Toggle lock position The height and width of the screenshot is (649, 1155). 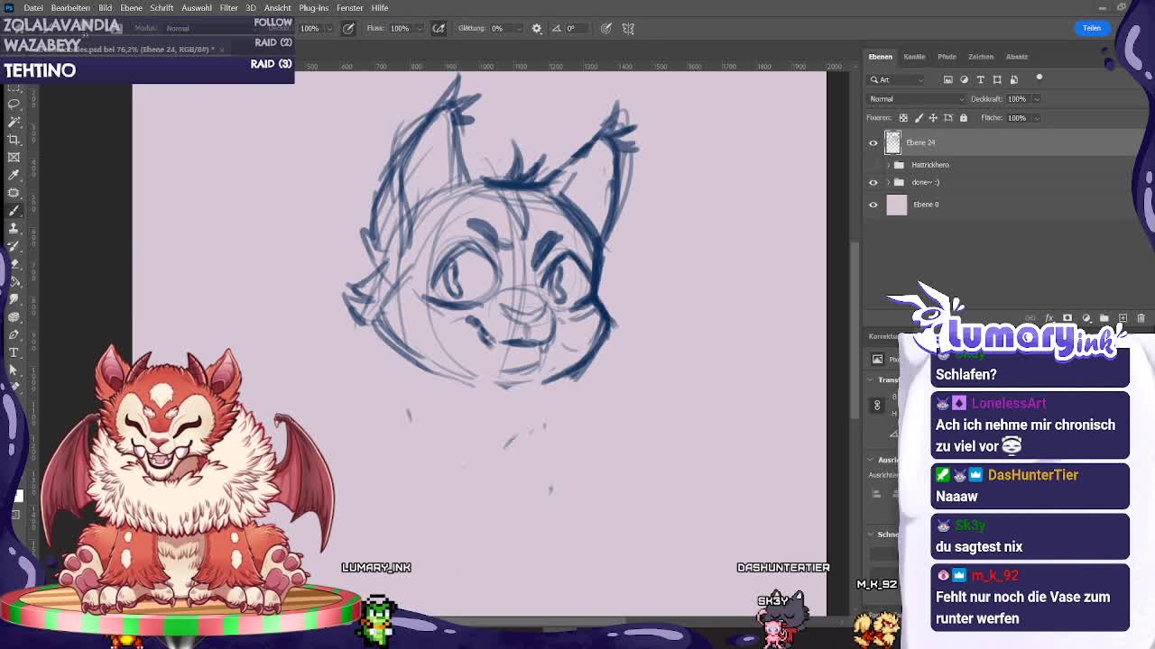click(x=933, y=118)
